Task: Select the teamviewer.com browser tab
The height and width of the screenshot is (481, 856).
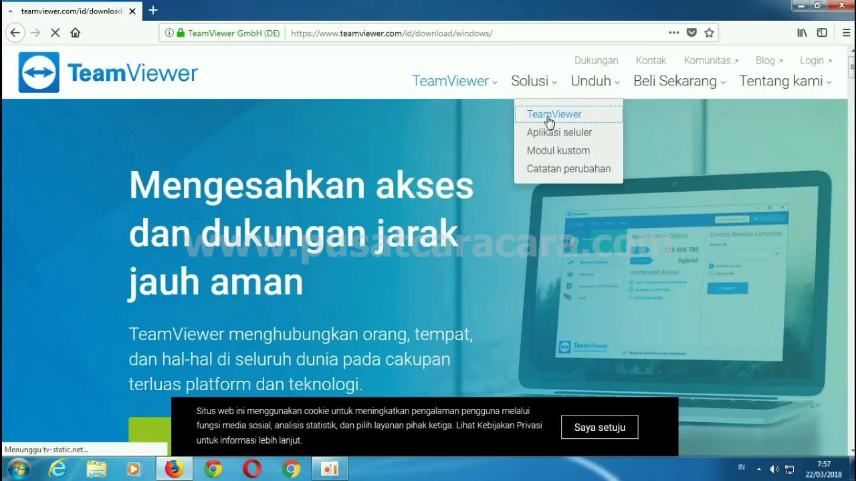Action: coord(72,11)
